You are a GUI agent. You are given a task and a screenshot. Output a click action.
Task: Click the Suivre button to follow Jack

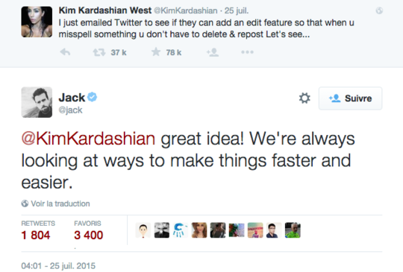[350, 98]
